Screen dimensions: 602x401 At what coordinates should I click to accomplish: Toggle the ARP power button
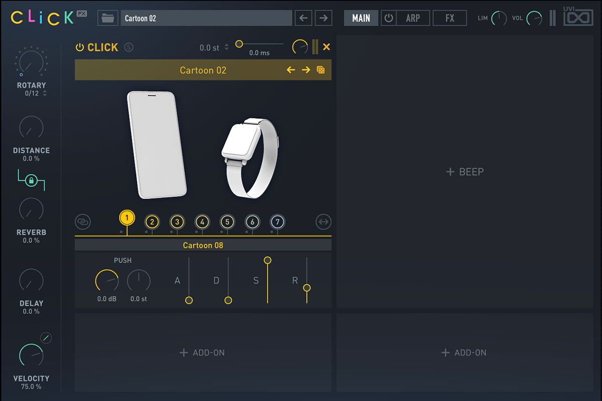point(388,18)
